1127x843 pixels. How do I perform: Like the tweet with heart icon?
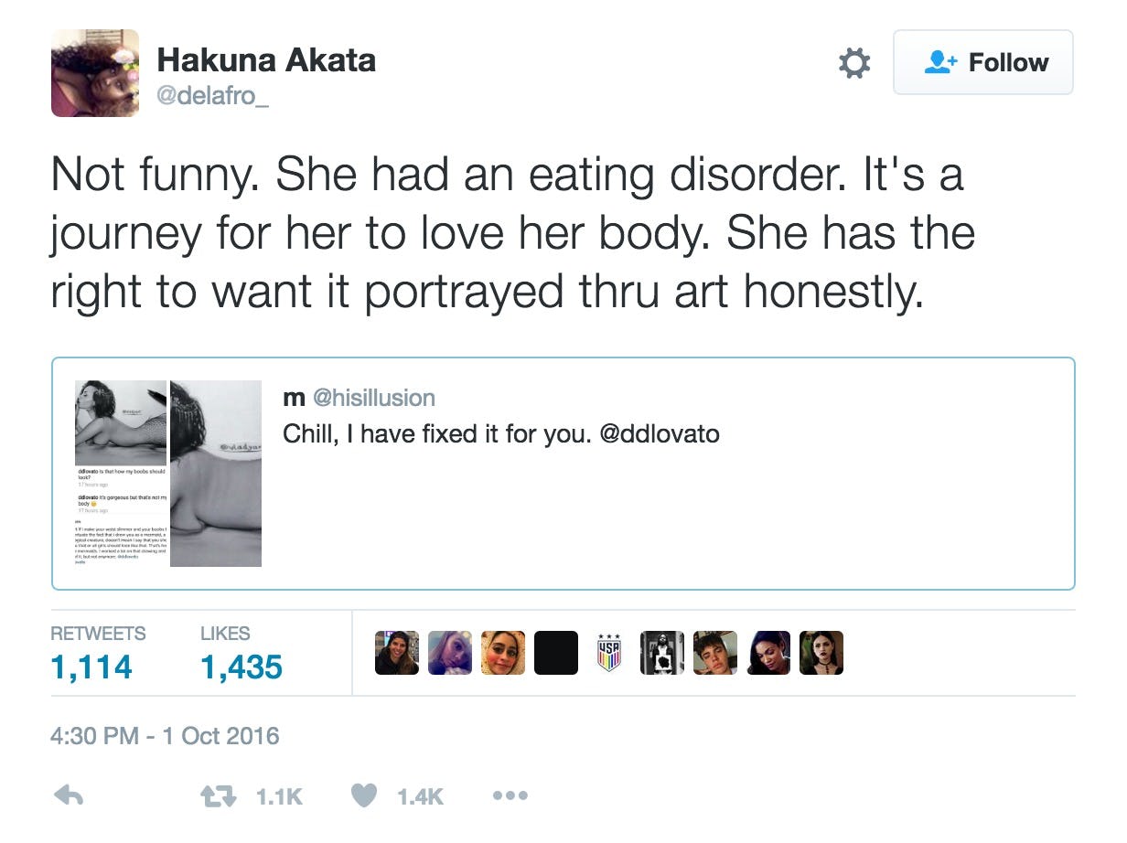click(364, 795)
